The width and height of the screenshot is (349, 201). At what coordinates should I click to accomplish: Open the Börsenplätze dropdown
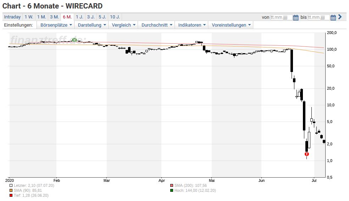coord(56,25)
